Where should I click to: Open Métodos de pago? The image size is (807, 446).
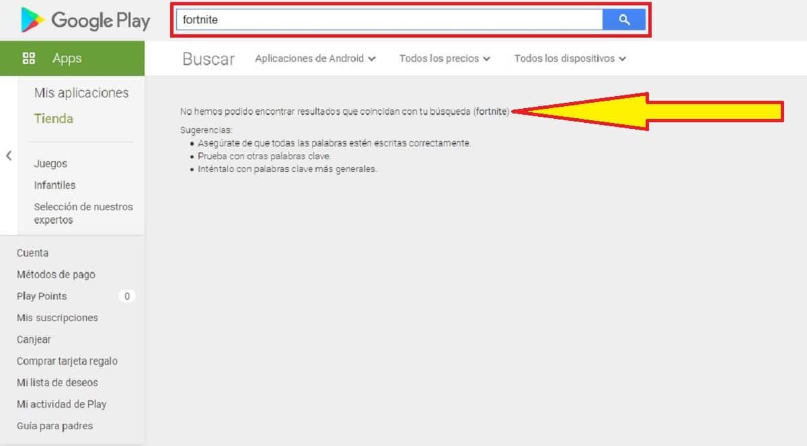coord(56,274)
